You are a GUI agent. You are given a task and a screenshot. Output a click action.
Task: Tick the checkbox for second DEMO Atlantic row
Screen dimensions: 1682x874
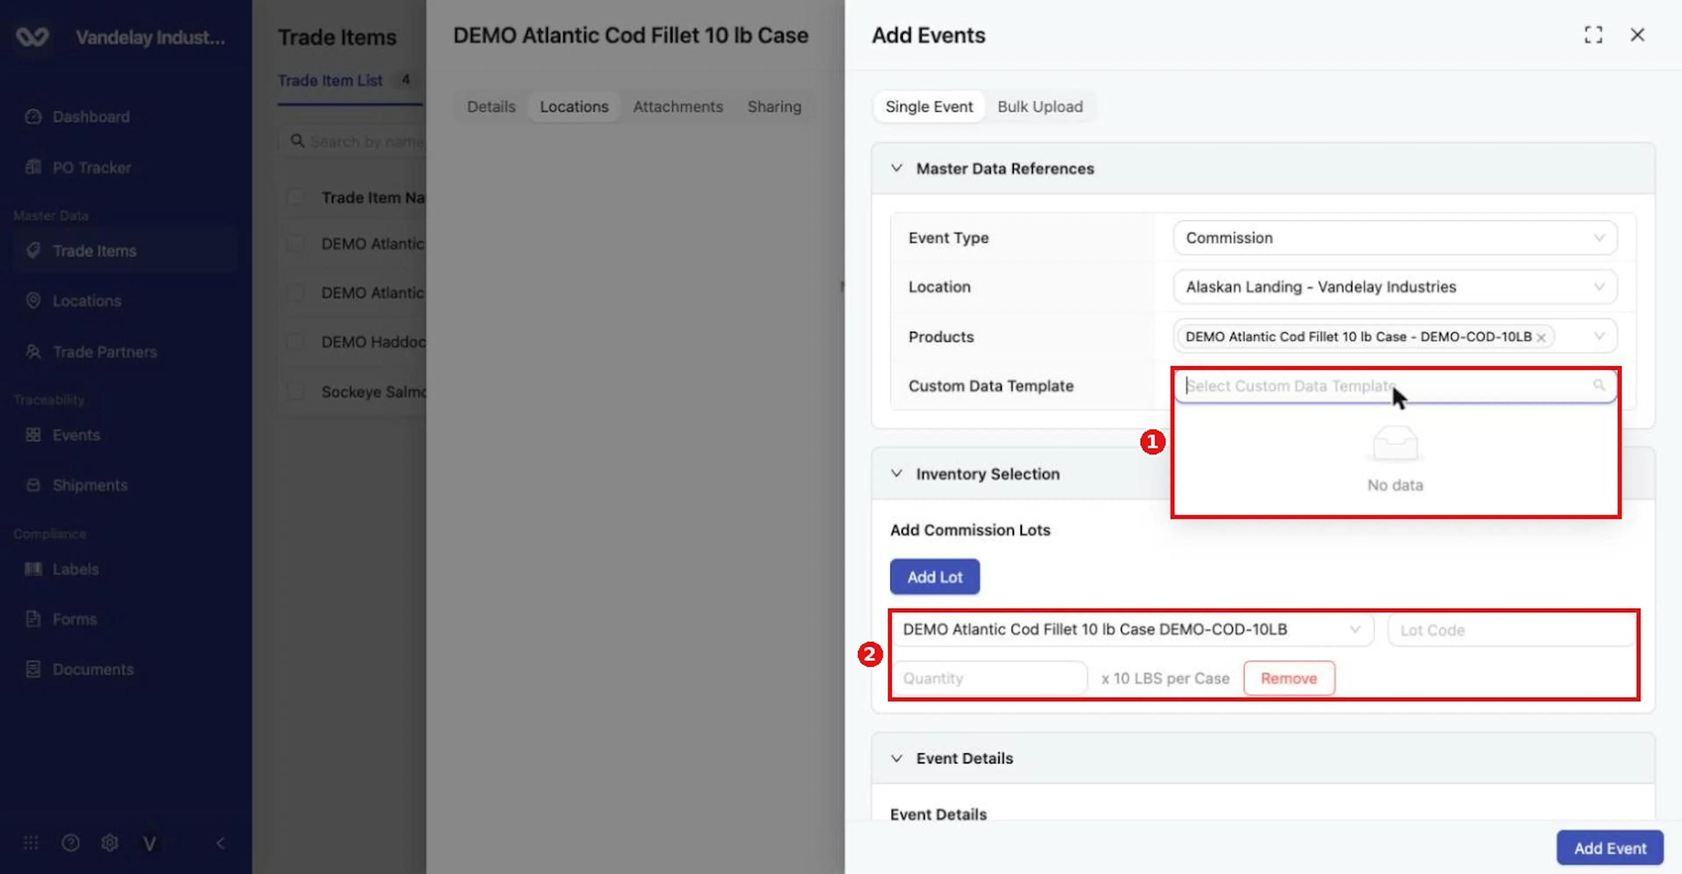(x=296, y=293)
